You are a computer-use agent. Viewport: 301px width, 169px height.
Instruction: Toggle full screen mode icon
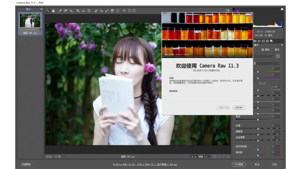pos(228,11)
